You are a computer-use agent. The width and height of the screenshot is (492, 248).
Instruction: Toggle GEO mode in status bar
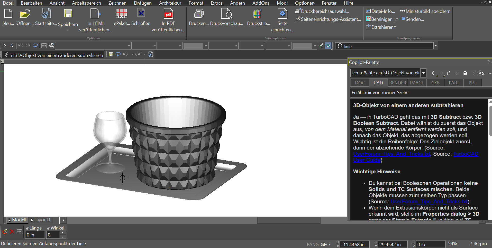tap(325, 244)
